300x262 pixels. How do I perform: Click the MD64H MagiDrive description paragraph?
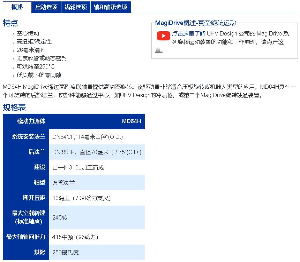pos(149,91)
